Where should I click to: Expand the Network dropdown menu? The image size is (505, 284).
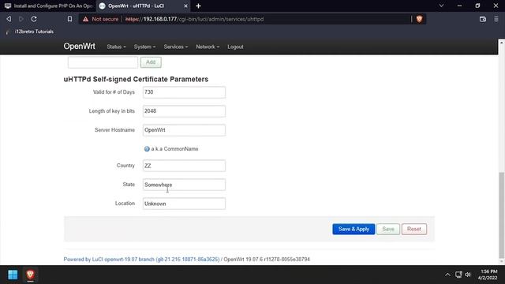point(208,47)
